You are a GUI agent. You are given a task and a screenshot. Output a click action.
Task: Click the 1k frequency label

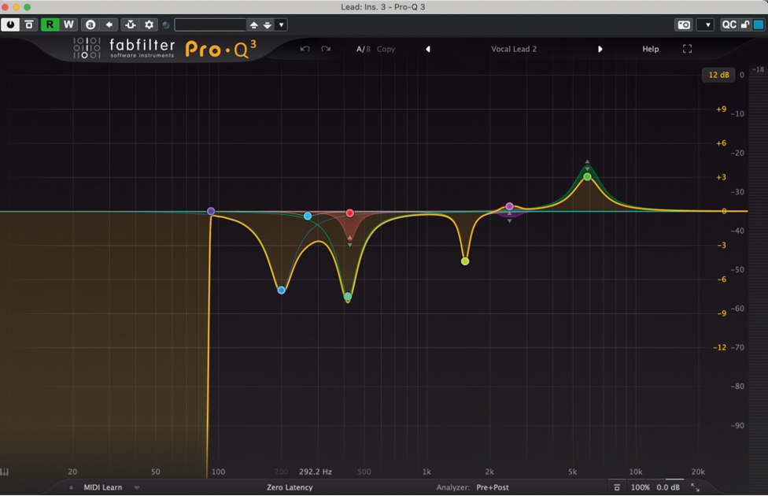pyautogui.click(x=426, y=472)
